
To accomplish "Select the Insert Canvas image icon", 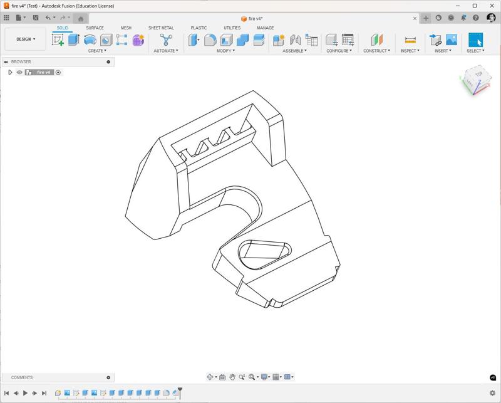I will pyautogui.click(x=452, y=40).
